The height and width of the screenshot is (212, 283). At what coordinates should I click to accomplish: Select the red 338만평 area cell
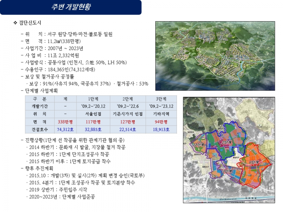pyautogui.click(x=65, y=122)
